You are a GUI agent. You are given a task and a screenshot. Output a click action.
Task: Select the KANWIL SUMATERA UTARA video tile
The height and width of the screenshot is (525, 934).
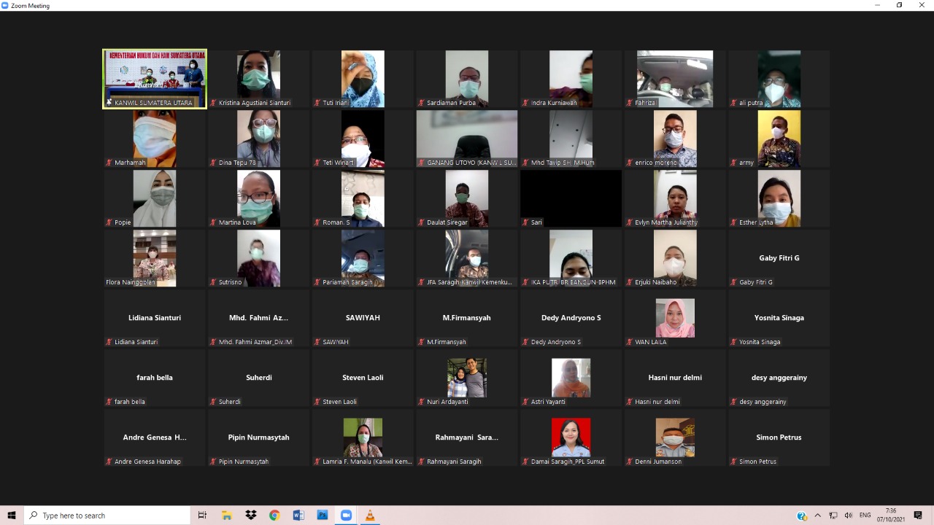pyautogui.click(x=155, y=79)
